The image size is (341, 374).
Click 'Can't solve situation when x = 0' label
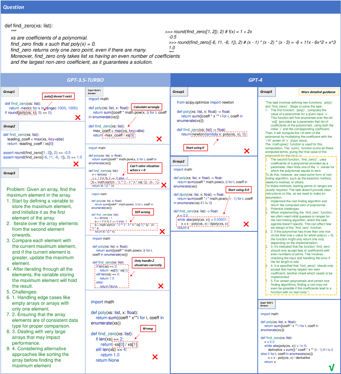tap(145, 168)
